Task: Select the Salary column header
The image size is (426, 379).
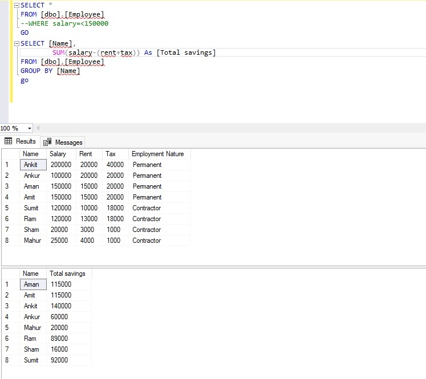Action: 61,154
